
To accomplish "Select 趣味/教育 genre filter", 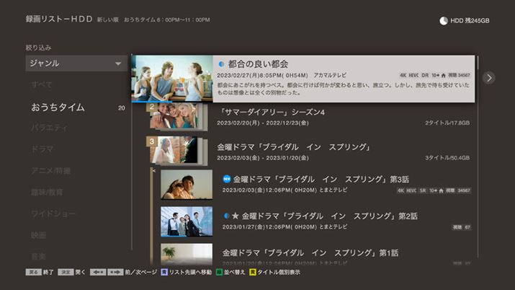I will (x=47, y=193).
